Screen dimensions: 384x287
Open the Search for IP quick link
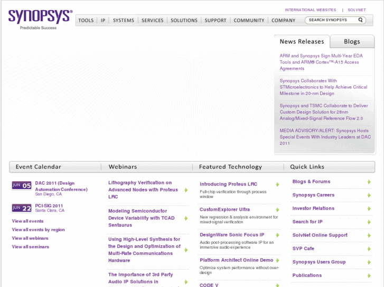point(307,222)
